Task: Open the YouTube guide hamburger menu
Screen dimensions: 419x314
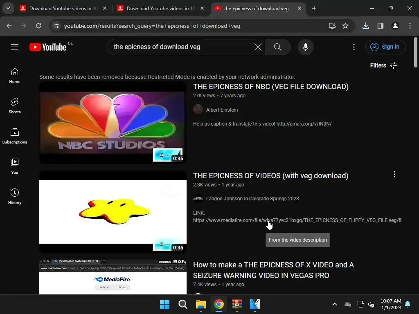Action: pyautogui.click(x=15, y=47)
